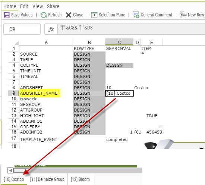Click the Selection Pane button label
Viewport: 205px width, 185px height.
click(112, 15)
